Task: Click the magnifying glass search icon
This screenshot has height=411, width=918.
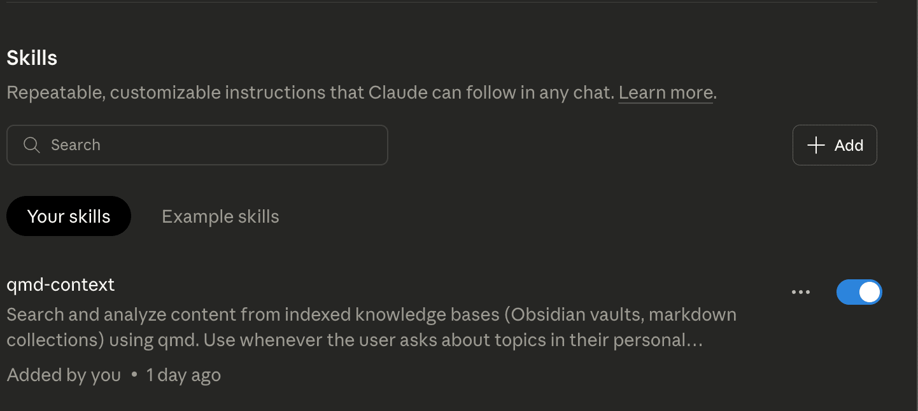Action: (x=31, y=145)
